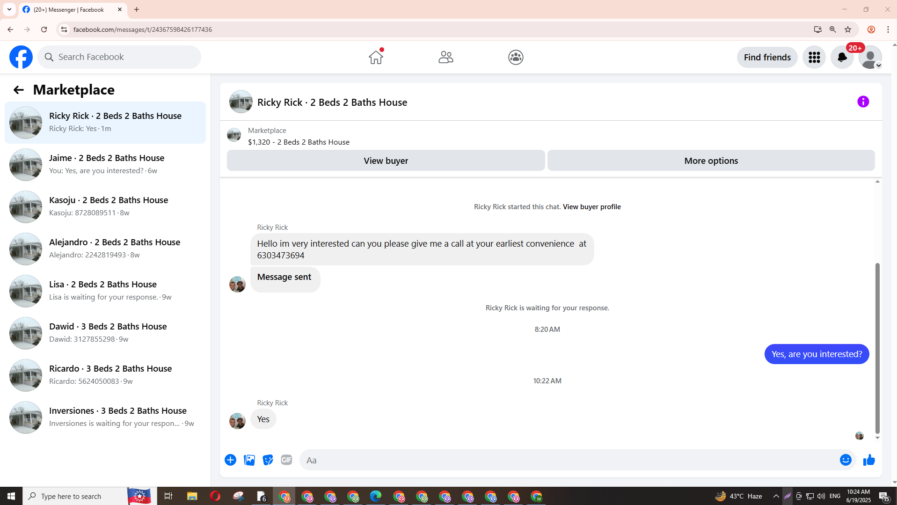Attach a photo to the message
897x505 pixels.
coord(249,460)
